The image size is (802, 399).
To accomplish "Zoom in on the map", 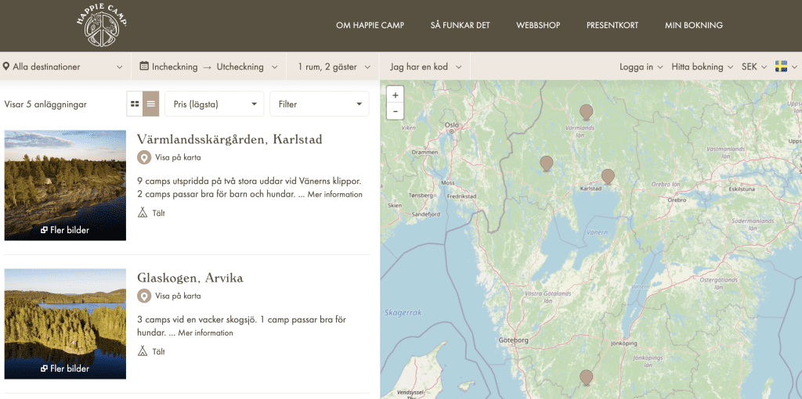I will [x=396, y=95].
